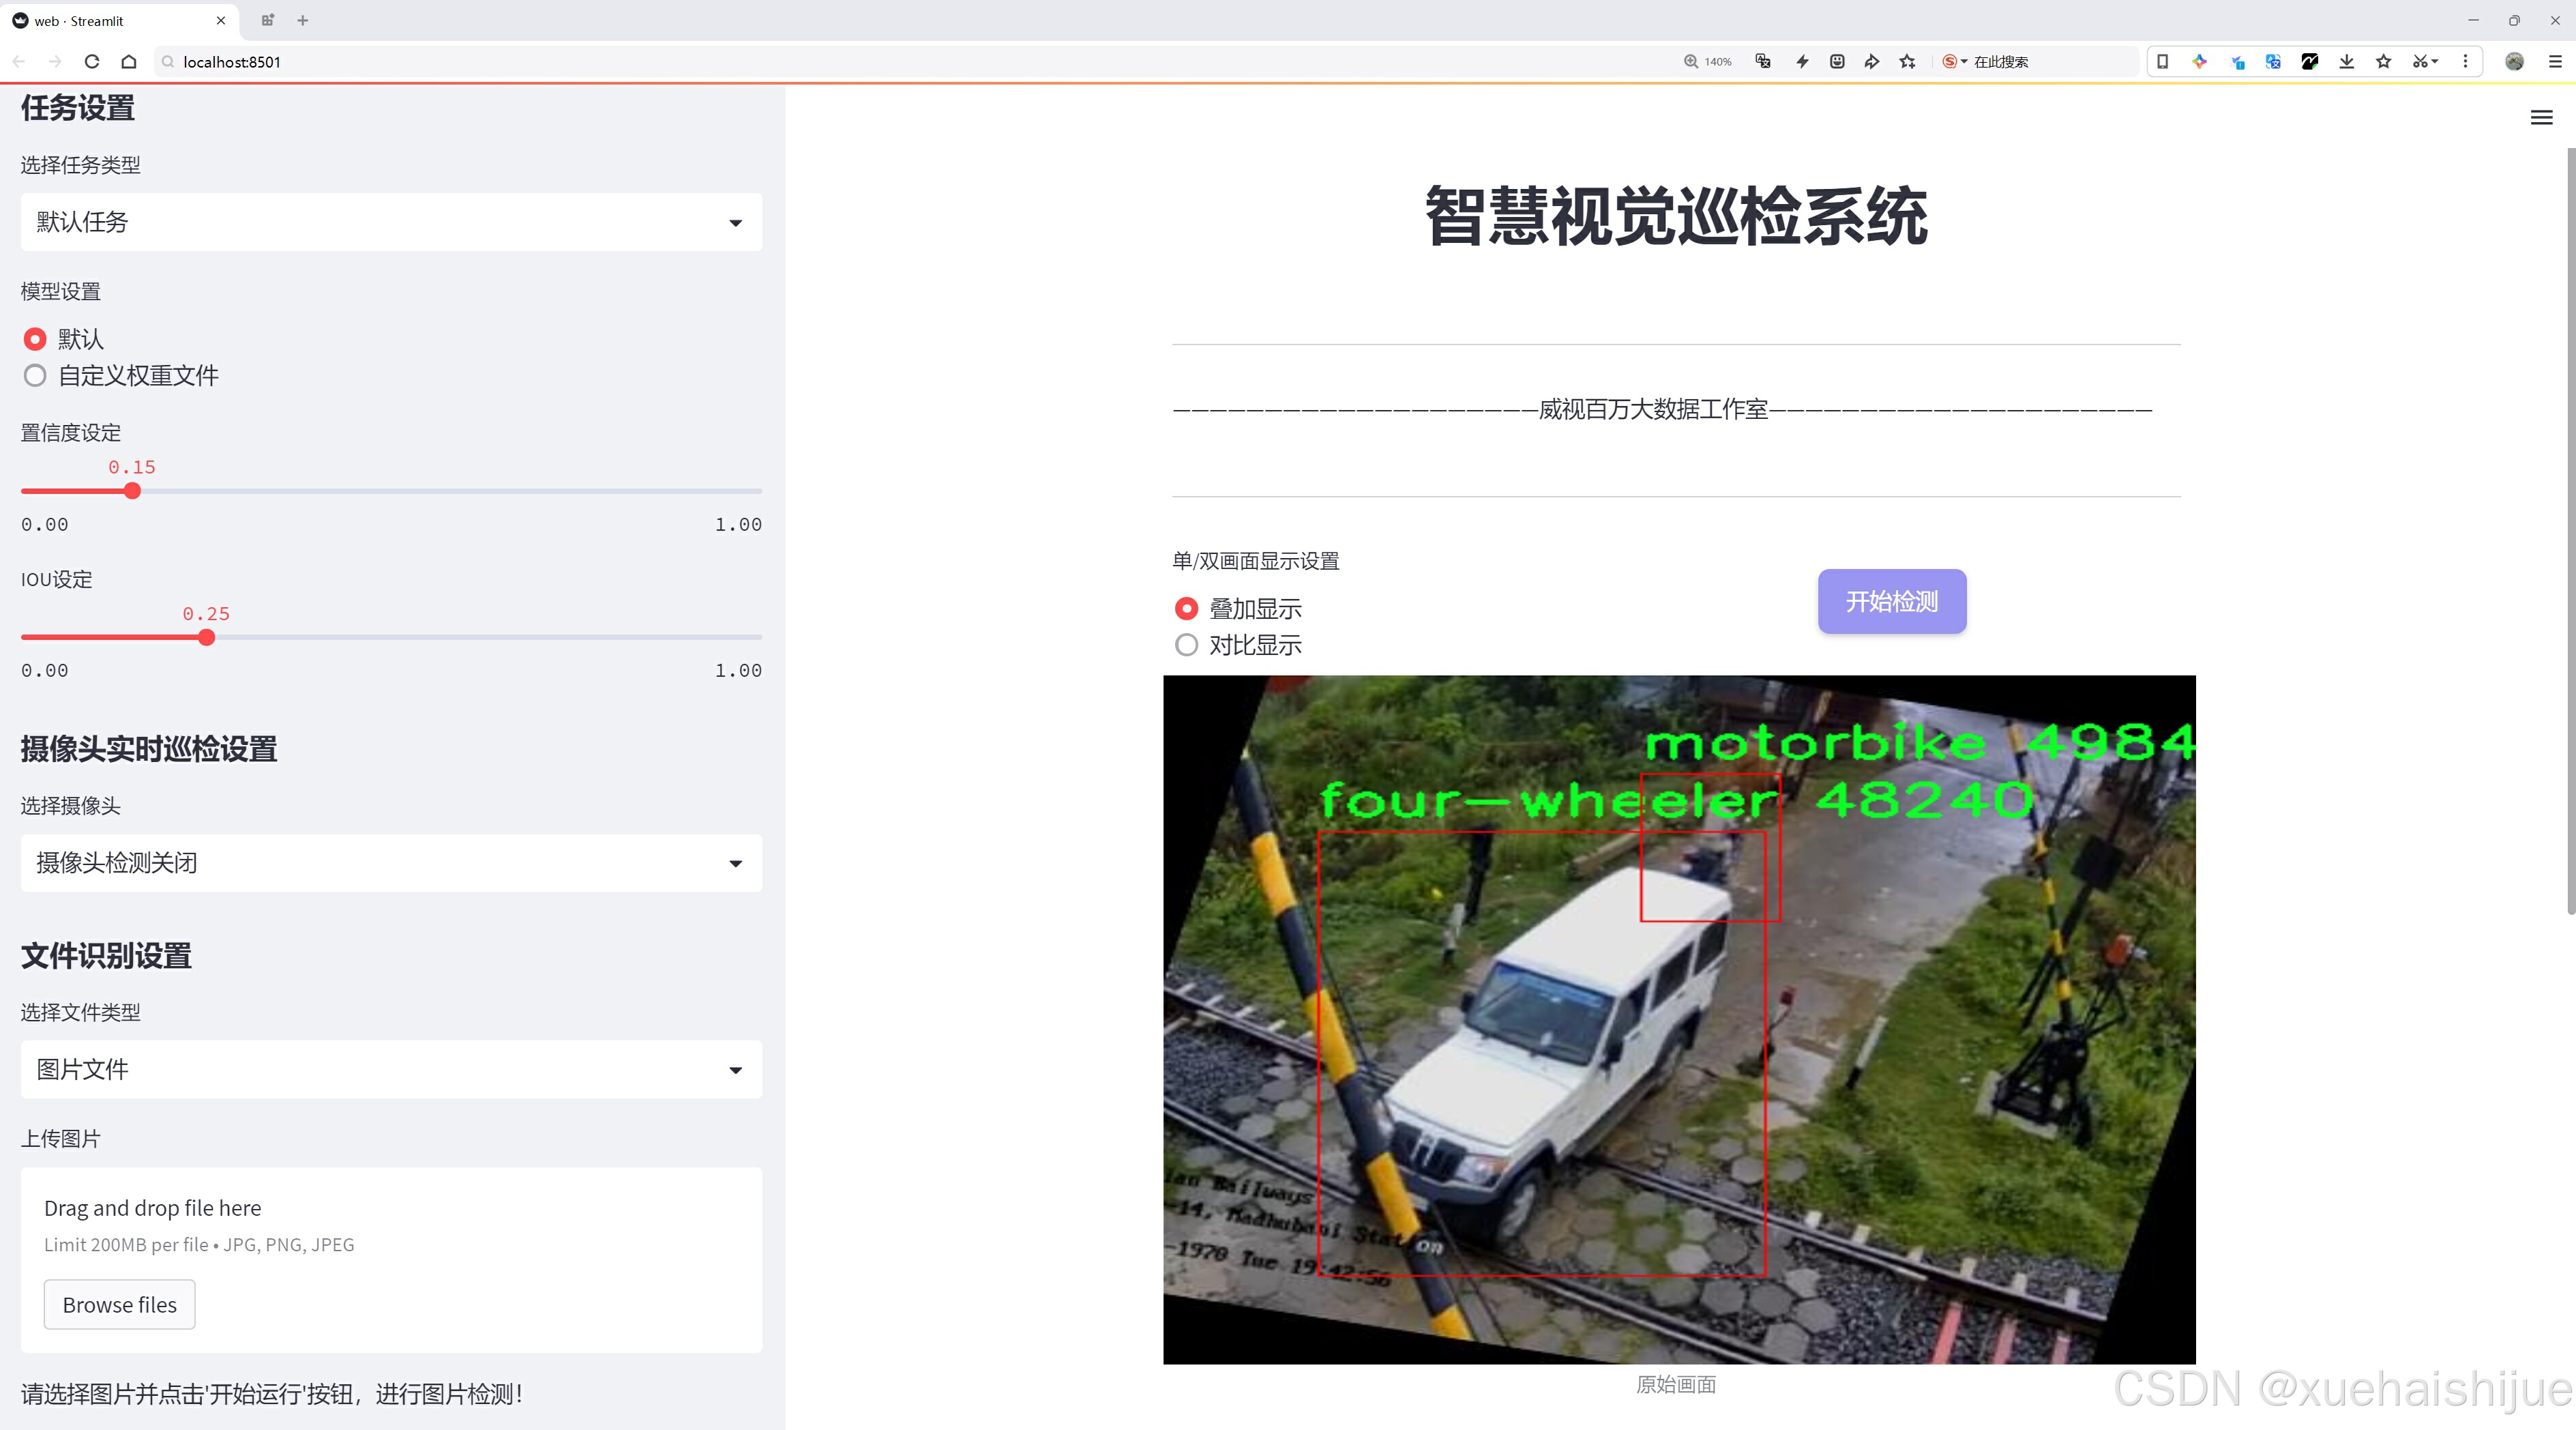Select 对比显示 display mode
Screen dimensions: 2576x1430
[x=1187, y=645]
